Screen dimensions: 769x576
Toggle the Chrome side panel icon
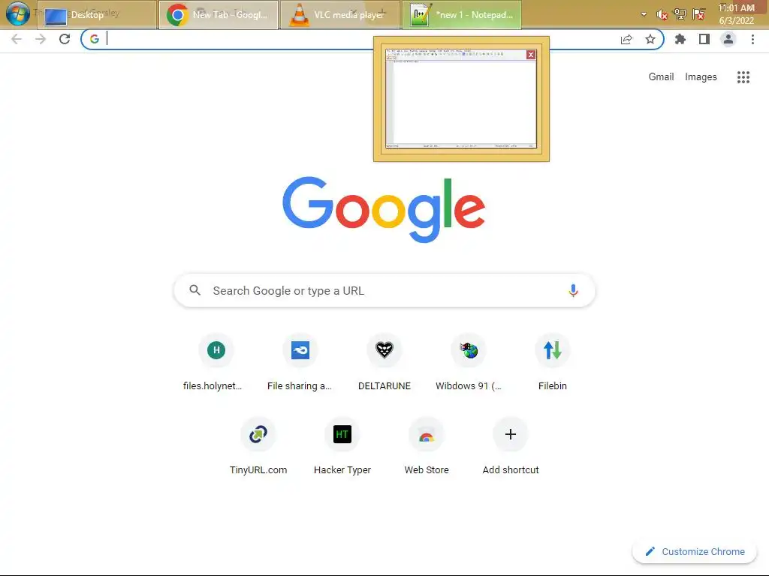(x=704, y=39)
